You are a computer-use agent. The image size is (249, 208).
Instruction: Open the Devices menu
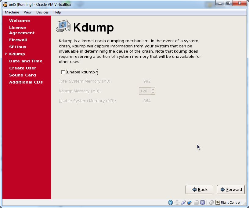tap(42, 12)
